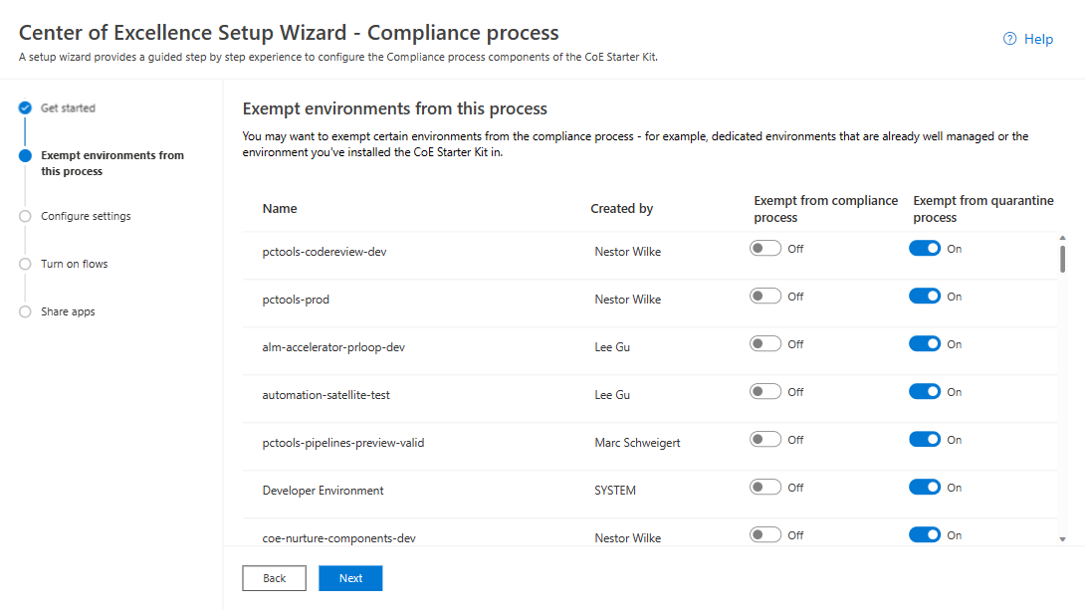
Task: Select the automation-satellite-test environment name
Action: [325, 395]
